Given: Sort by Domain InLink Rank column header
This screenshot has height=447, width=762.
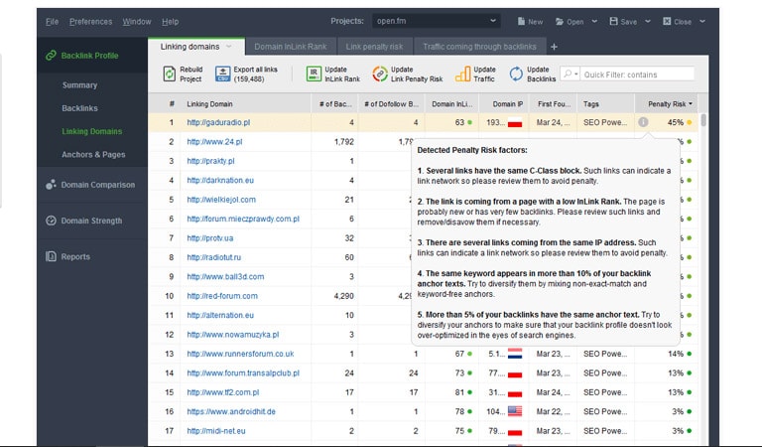Looking at the screenshot, I should click(452, 104).
